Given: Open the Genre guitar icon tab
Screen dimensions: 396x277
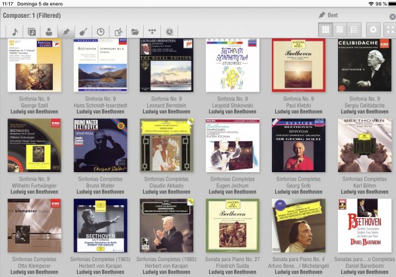Looking at the screenshot, I should 83,32.
